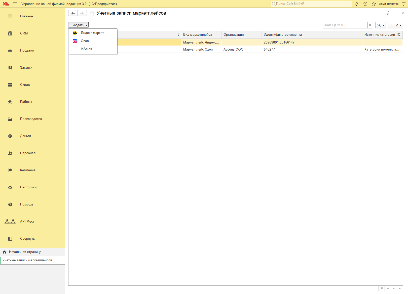Go forward with the right arrow

click(x=82, y=13)
